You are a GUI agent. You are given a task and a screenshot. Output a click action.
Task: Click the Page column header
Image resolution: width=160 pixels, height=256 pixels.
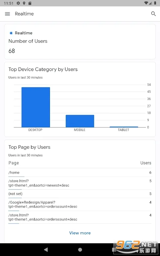click(x=14, y=163)
